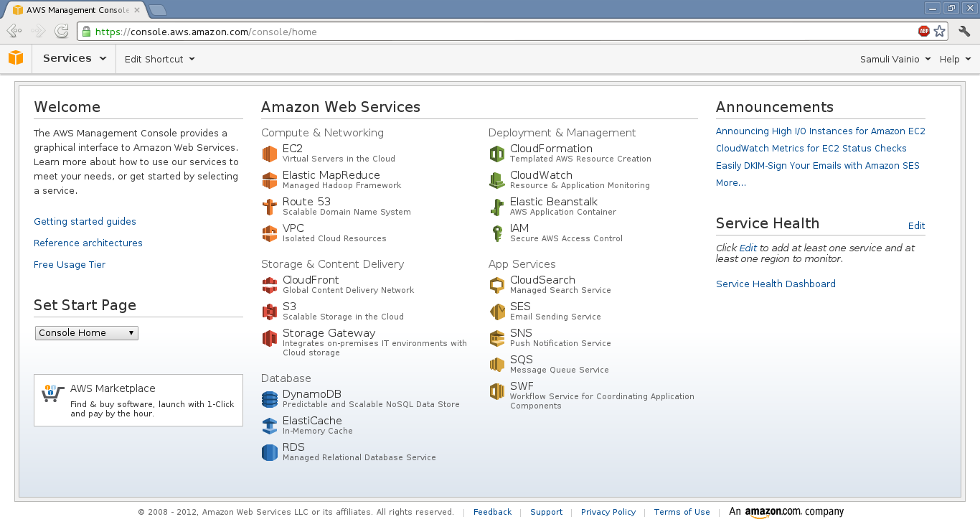This screenshot has height=532, width=980.
Task: Click Edit next to Service Health
Action: pos(917,226)
